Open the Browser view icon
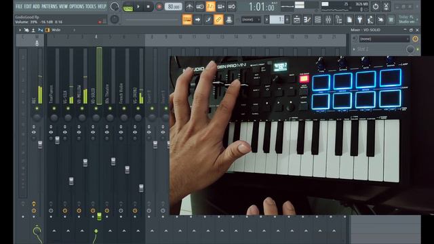The height and width of the screenshot is (244, 434). click(338, 20)
